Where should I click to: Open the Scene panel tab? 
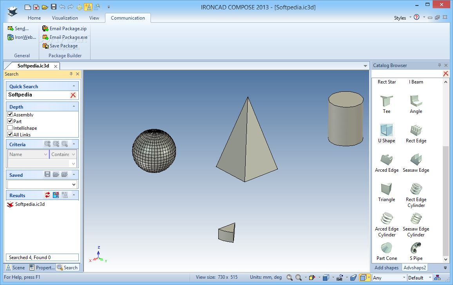[x=15, y=268]
